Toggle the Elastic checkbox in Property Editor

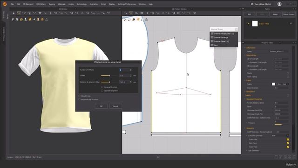pyautogui.click(x=288, y=73)
